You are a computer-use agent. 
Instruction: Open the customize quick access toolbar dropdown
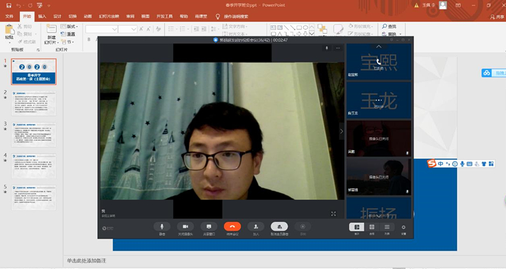(x=49, y=6)
